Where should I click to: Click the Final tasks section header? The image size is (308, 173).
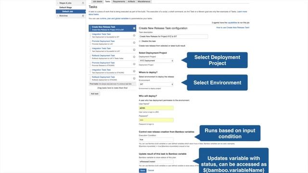click(x=112, y=84)
